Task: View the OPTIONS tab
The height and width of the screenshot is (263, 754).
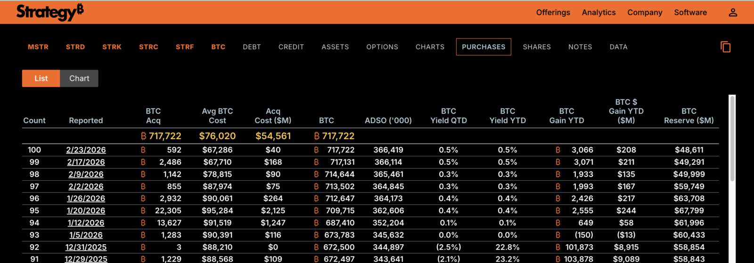Action: click(382, 47)
